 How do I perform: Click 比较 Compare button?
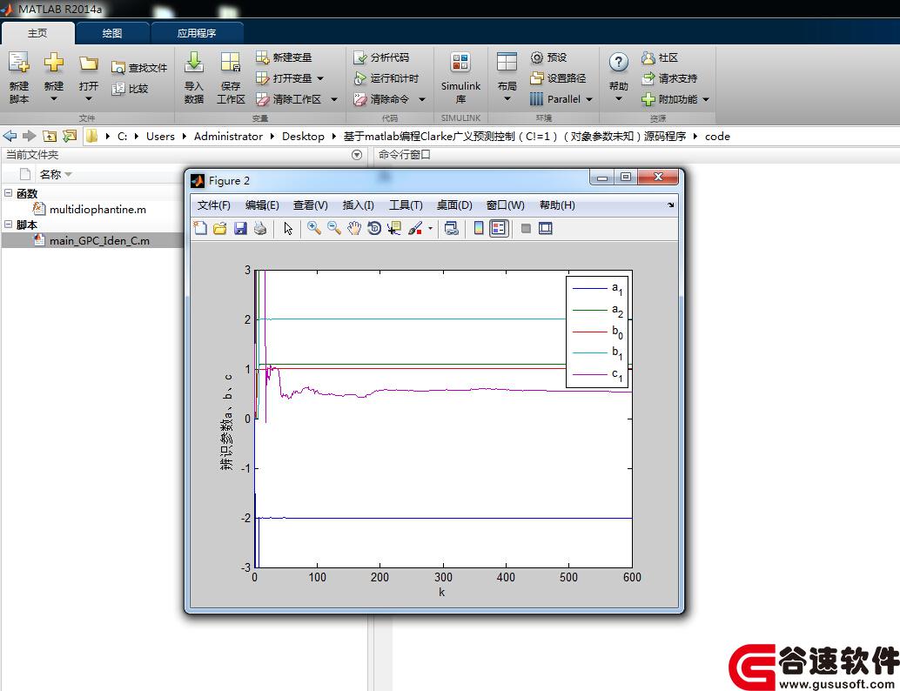131,89
